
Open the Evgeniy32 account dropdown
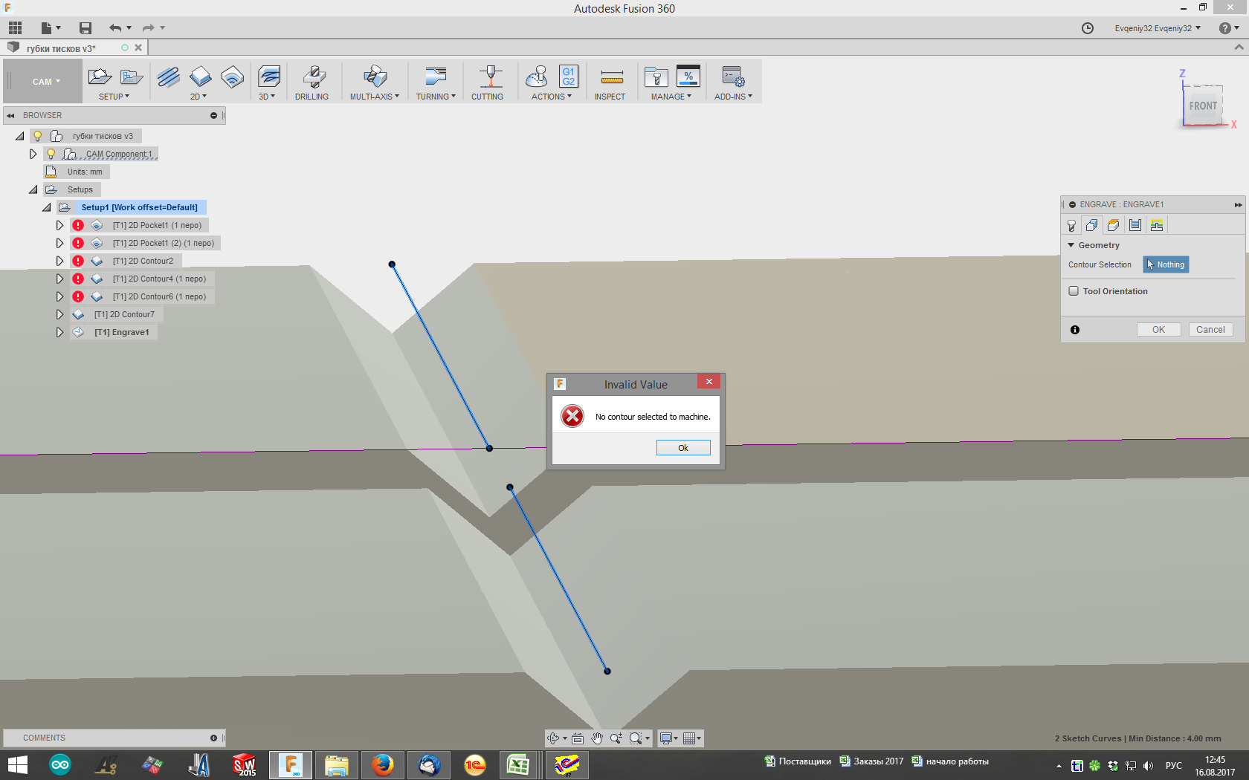(x=1158, y=28)
